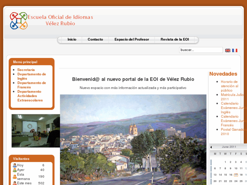
Task: Select June 6 in the calendar
Action: [x=215, y=168]
